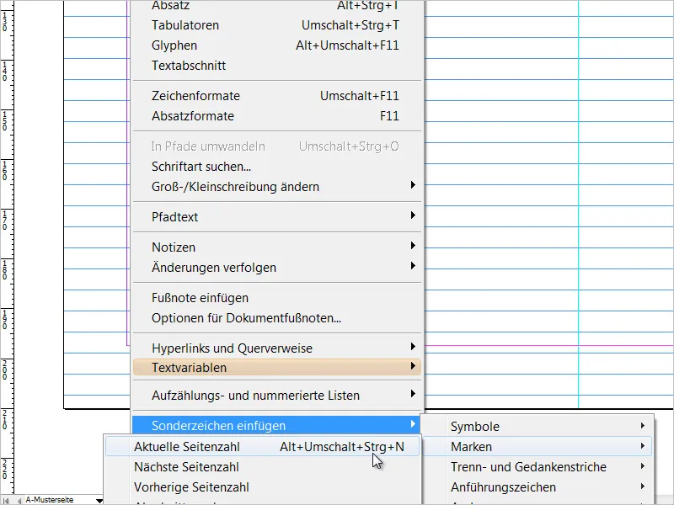Open Sonderzeichen einfügen submenu
This screenshot has width=674, height=505.
[277, 426]
